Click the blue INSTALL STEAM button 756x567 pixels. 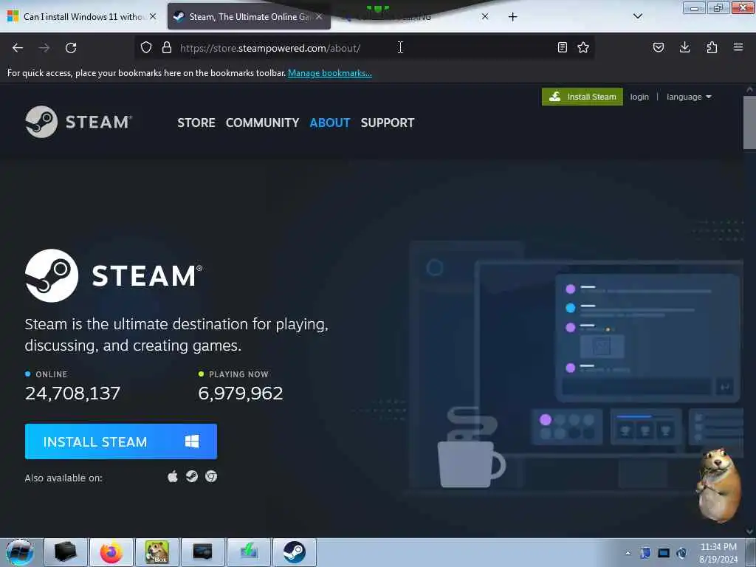click(x=121, y=441)
